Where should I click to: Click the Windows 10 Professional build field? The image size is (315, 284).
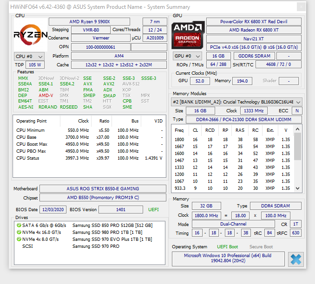click(228, 258)
